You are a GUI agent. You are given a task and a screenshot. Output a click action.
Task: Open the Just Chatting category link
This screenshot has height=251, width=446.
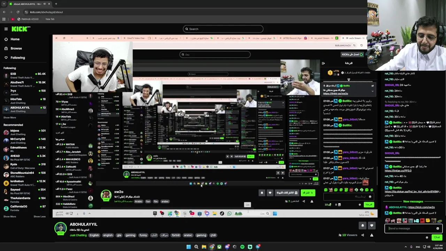(x=78, y=235)
